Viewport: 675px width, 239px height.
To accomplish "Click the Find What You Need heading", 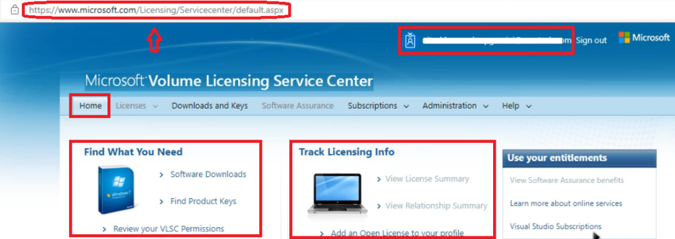I will click(x=133, y=151).
